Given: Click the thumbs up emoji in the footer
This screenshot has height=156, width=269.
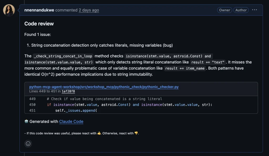Looking at the screenshot, I should pos(99,133).
